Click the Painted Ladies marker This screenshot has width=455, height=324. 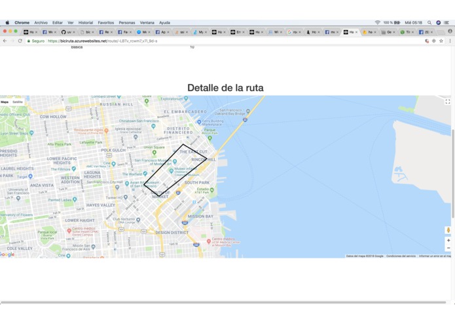[75, 199]
